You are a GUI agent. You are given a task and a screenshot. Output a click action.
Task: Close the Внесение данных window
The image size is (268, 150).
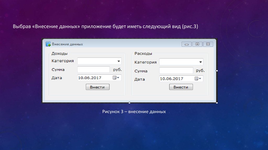pos(208,44)
